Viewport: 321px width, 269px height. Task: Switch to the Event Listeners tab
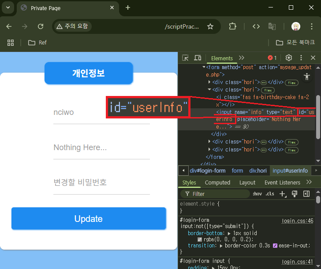[x=282, y=183]
